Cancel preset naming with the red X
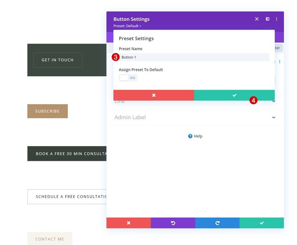Screen dimensions: 297x245 [x=154, y=95]
